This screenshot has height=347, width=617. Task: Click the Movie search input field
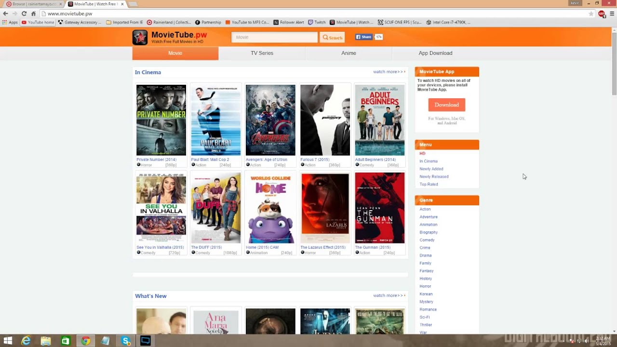[x=274, y=37]
